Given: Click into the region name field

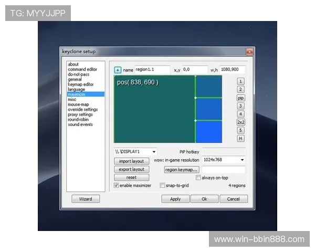Looking at the screenshot, I should (152, 69).
